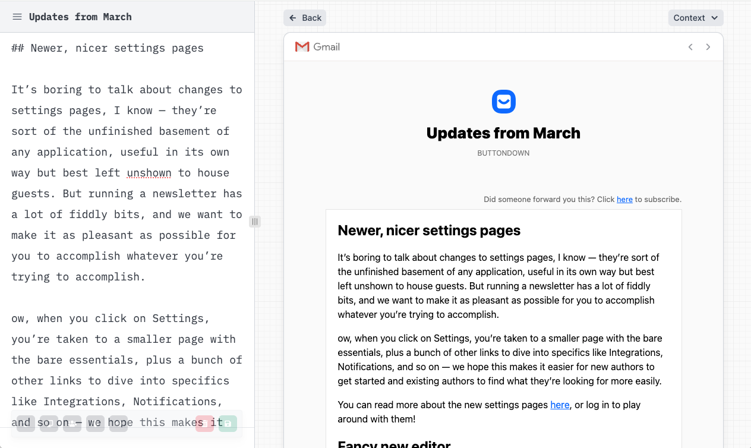Click the right chevron to view next preview

[x=708, y=46]
